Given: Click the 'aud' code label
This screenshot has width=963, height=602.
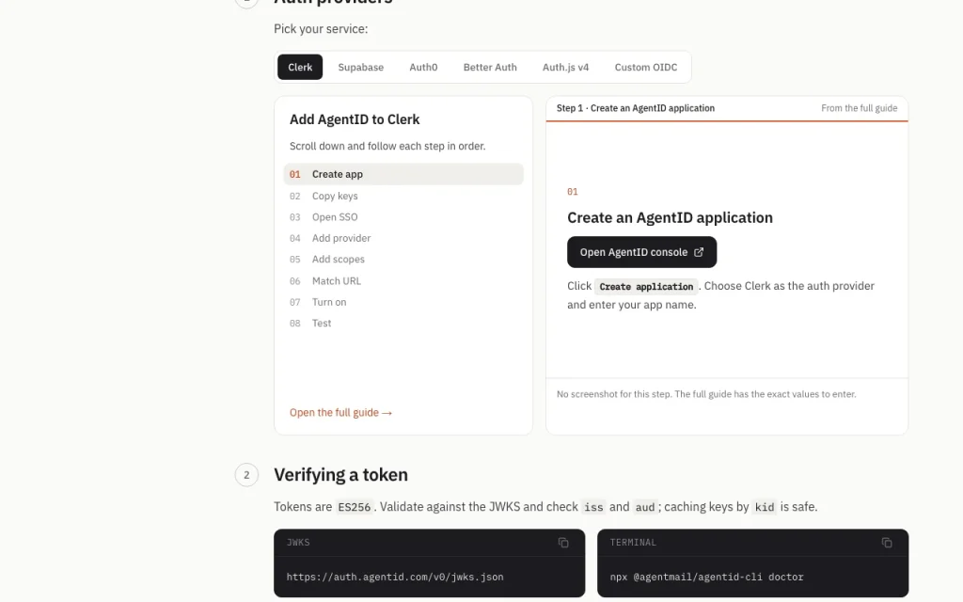Looking at the screenshot, I should [x=644, y=507].
